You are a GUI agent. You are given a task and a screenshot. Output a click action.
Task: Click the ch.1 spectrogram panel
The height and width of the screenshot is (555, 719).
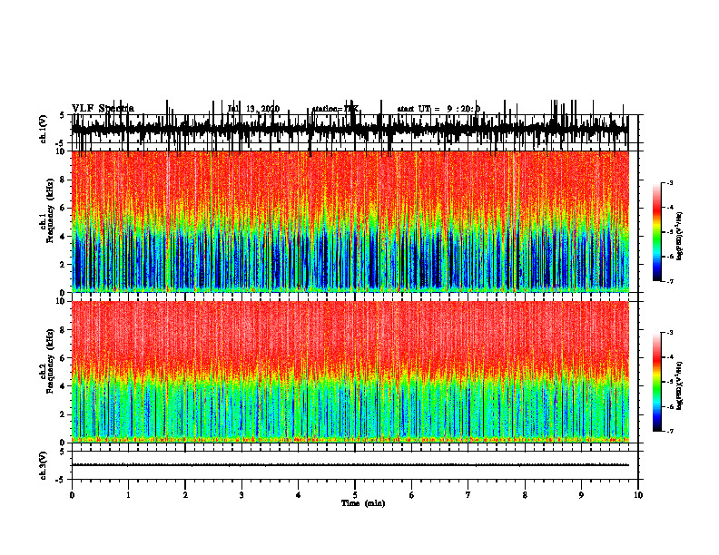(x=350, y=221)
